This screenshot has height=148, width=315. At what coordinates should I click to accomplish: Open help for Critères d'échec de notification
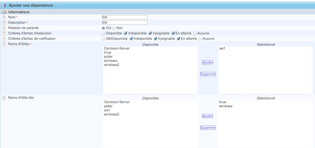pyautogui.click(x=4, y=39)
